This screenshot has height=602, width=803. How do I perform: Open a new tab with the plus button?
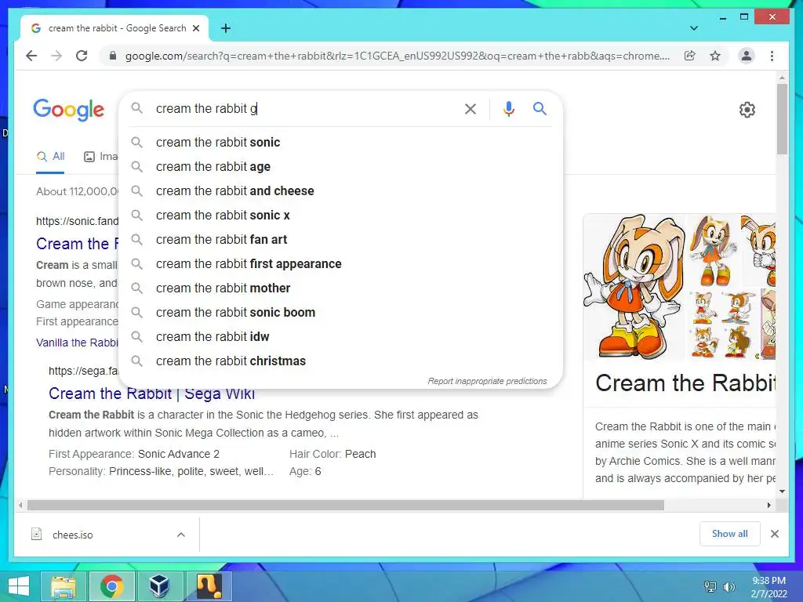point(226,28)
